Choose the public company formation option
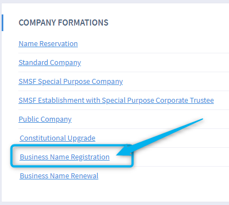This screenshot has height=205, width=229. 45,119
